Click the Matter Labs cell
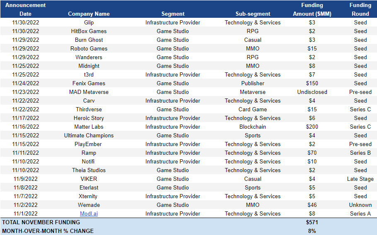Viewport: 377px width, 235px height. pyautogui.click(x=89, y=127)
